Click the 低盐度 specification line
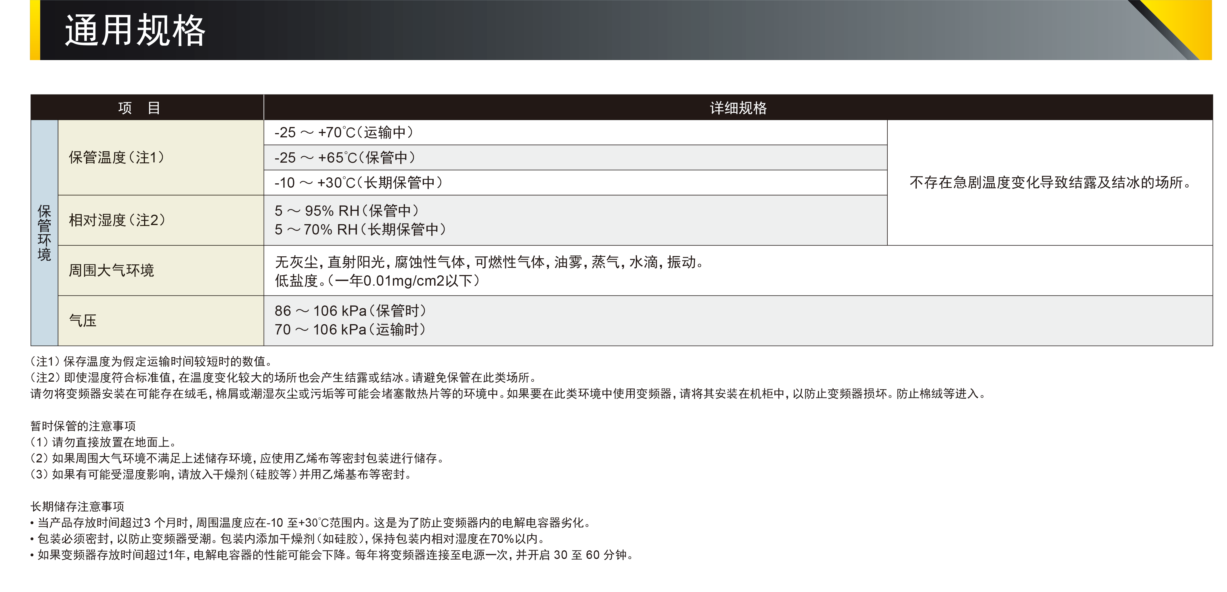1227x592 pixels. (377, 281)
